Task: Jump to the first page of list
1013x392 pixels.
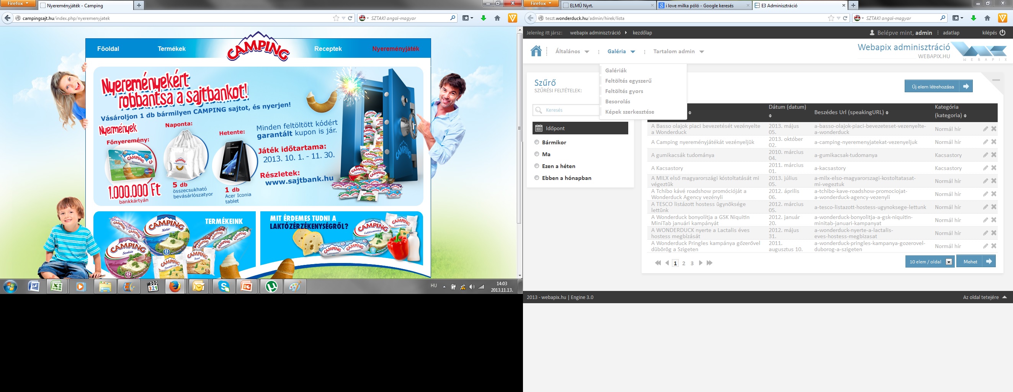Action: (x=658, y=263)
